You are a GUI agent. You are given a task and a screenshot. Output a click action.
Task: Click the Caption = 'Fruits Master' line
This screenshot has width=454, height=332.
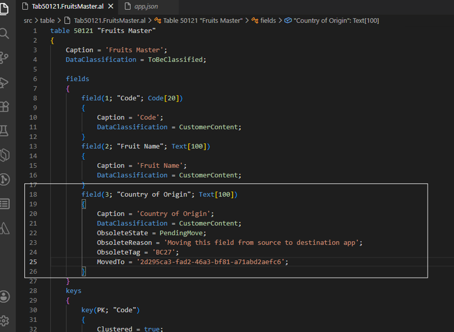click(117, 50)
